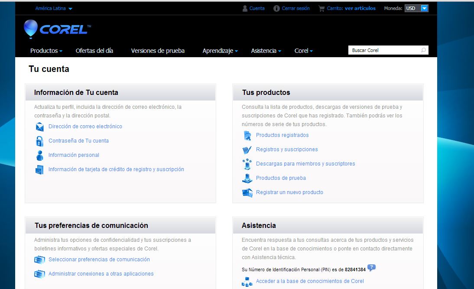The width and height of the screenshot is (474, 289).
Task: Open Productos de prueba link
Action: click(x=281, y=178)
